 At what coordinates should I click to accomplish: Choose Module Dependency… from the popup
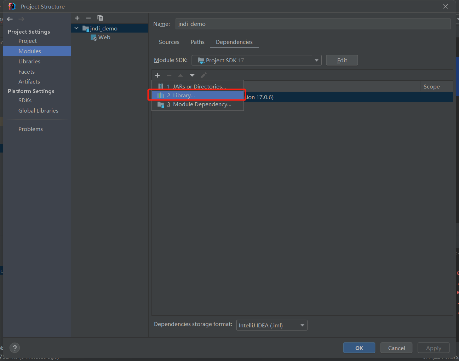(197, 104)
